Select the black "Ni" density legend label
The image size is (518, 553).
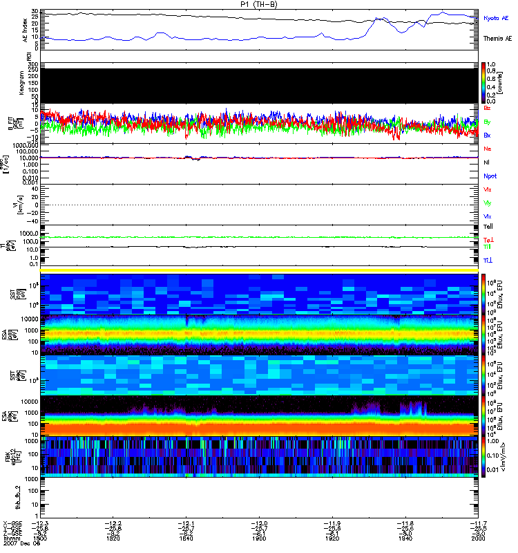pos(487,162)
